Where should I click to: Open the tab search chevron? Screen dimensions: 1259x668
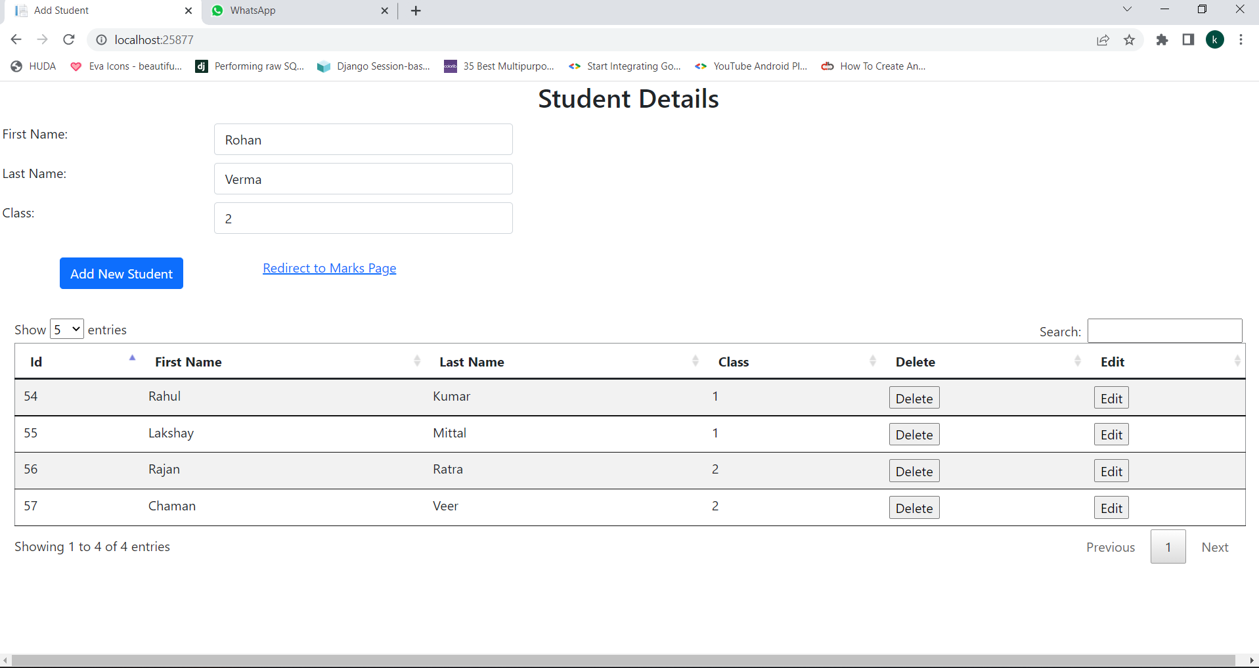(1127, 9)
